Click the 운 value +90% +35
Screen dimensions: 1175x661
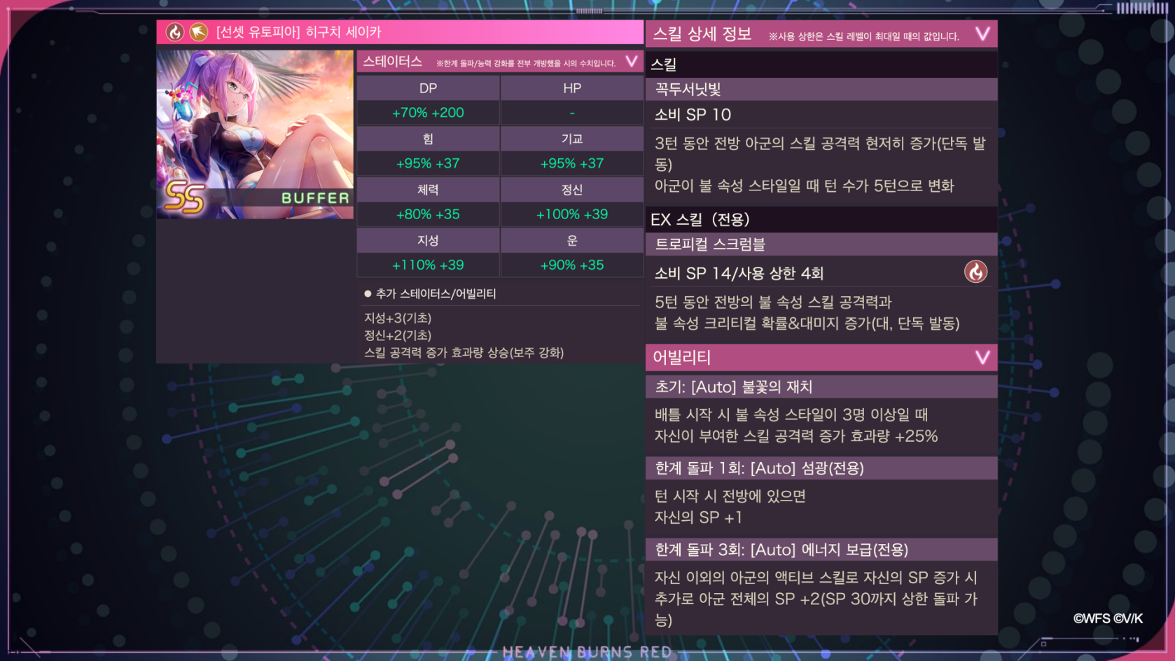572,265
